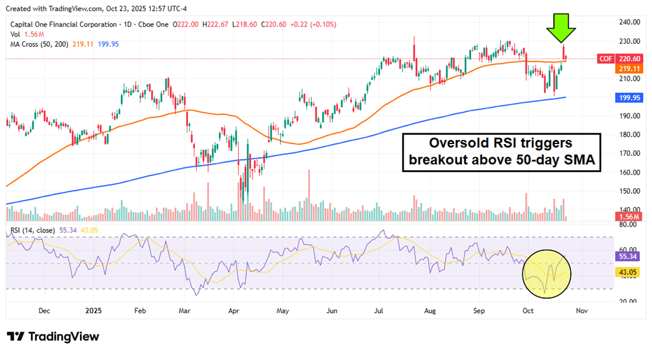Click the 80.00 RSI axis label
The width and height of the screenshot is (652, 354).
tap(628, 225)
